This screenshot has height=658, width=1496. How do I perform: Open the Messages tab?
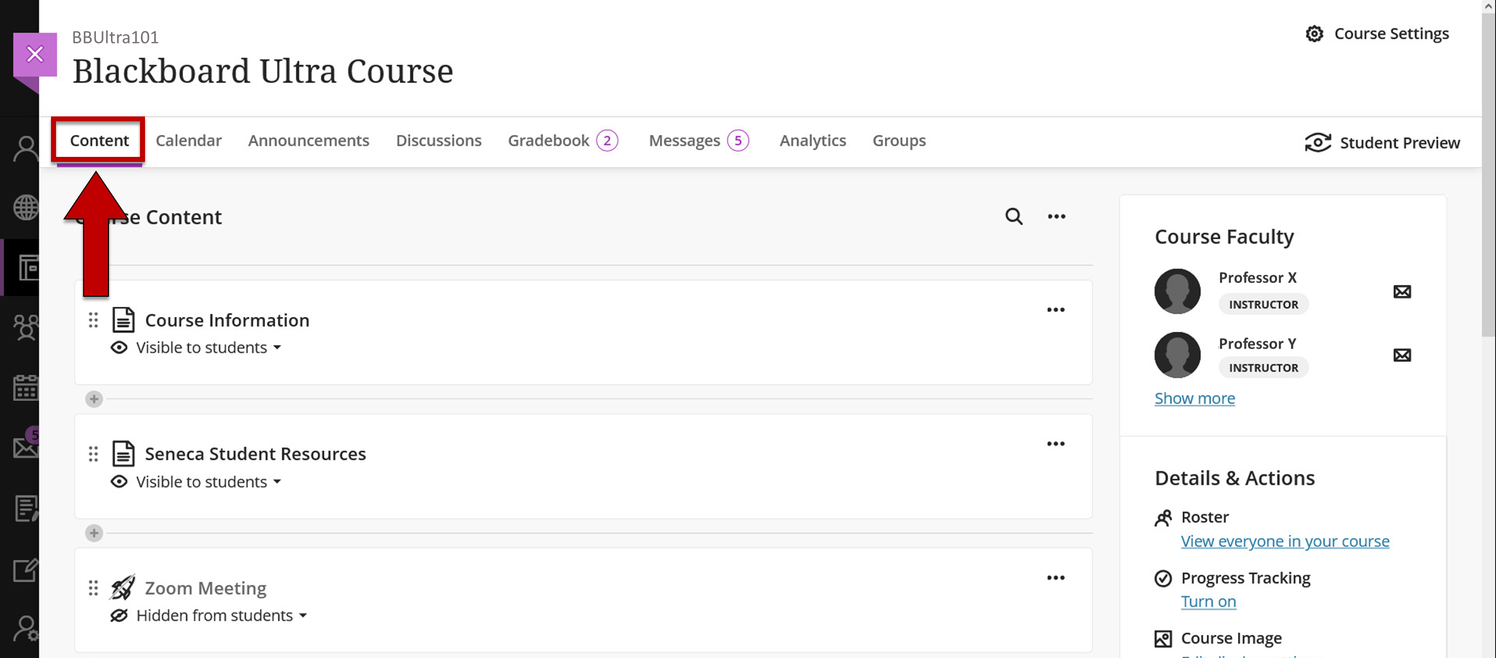pyautogui.click(x=684, y=140)
